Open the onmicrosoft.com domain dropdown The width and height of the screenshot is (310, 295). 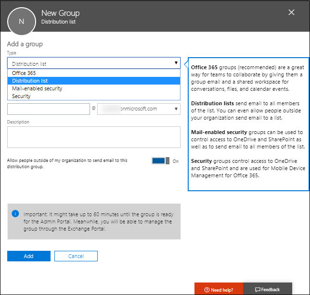[x=139, y=109]
